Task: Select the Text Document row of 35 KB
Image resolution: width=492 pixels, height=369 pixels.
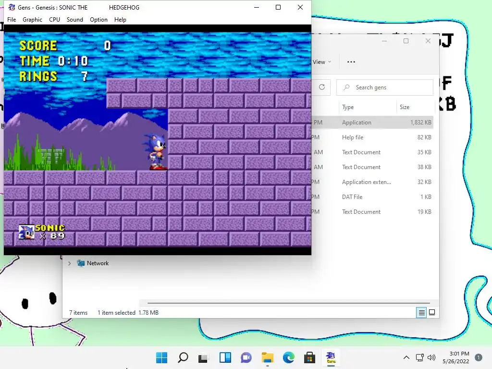Action: pyautogui.click(x=372, y=152)
